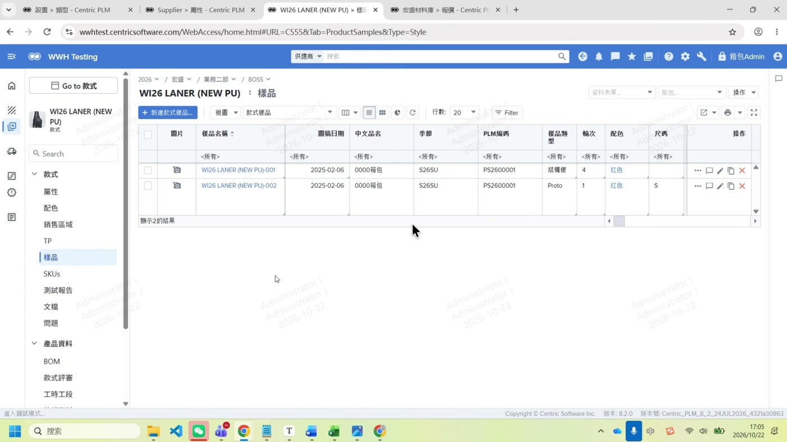The image size is (787, 442).
Task: Go to Home in the left rail
Action: [12, 86]
